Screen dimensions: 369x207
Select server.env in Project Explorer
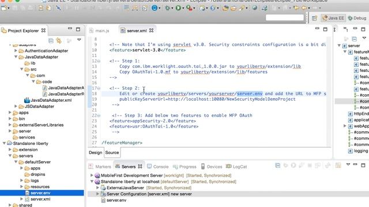coord(42,193)
